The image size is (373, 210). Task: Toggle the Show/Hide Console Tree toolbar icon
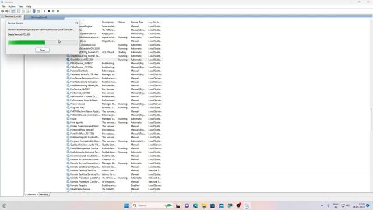13,11
